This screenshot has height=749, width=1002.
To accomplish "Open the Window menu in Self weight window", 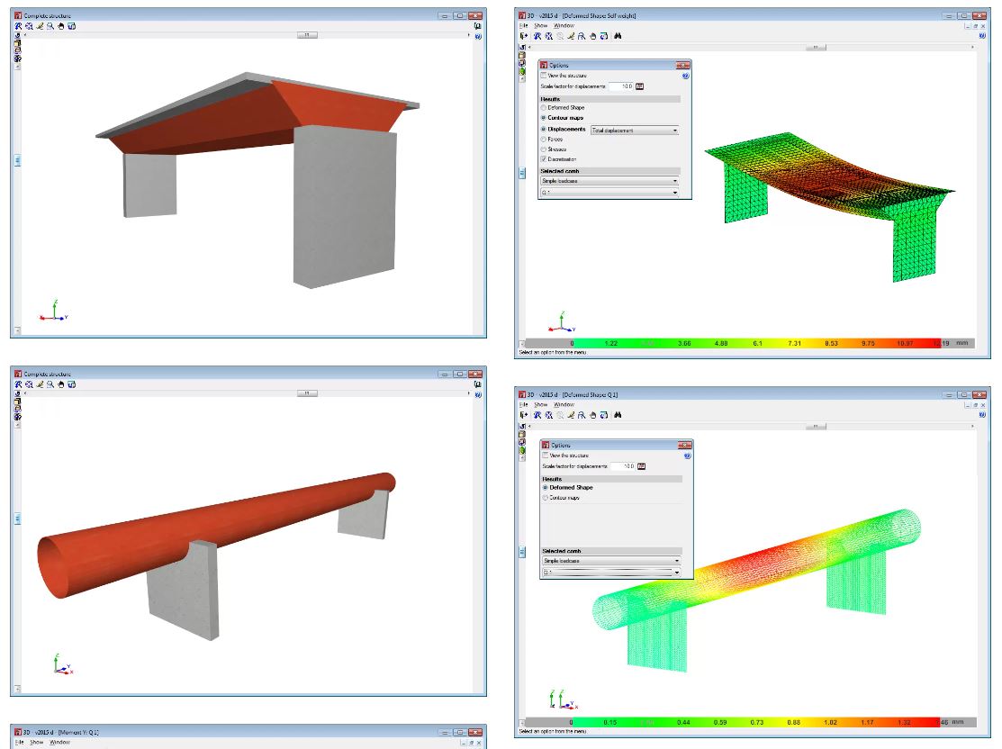I will tap(564, 26).
